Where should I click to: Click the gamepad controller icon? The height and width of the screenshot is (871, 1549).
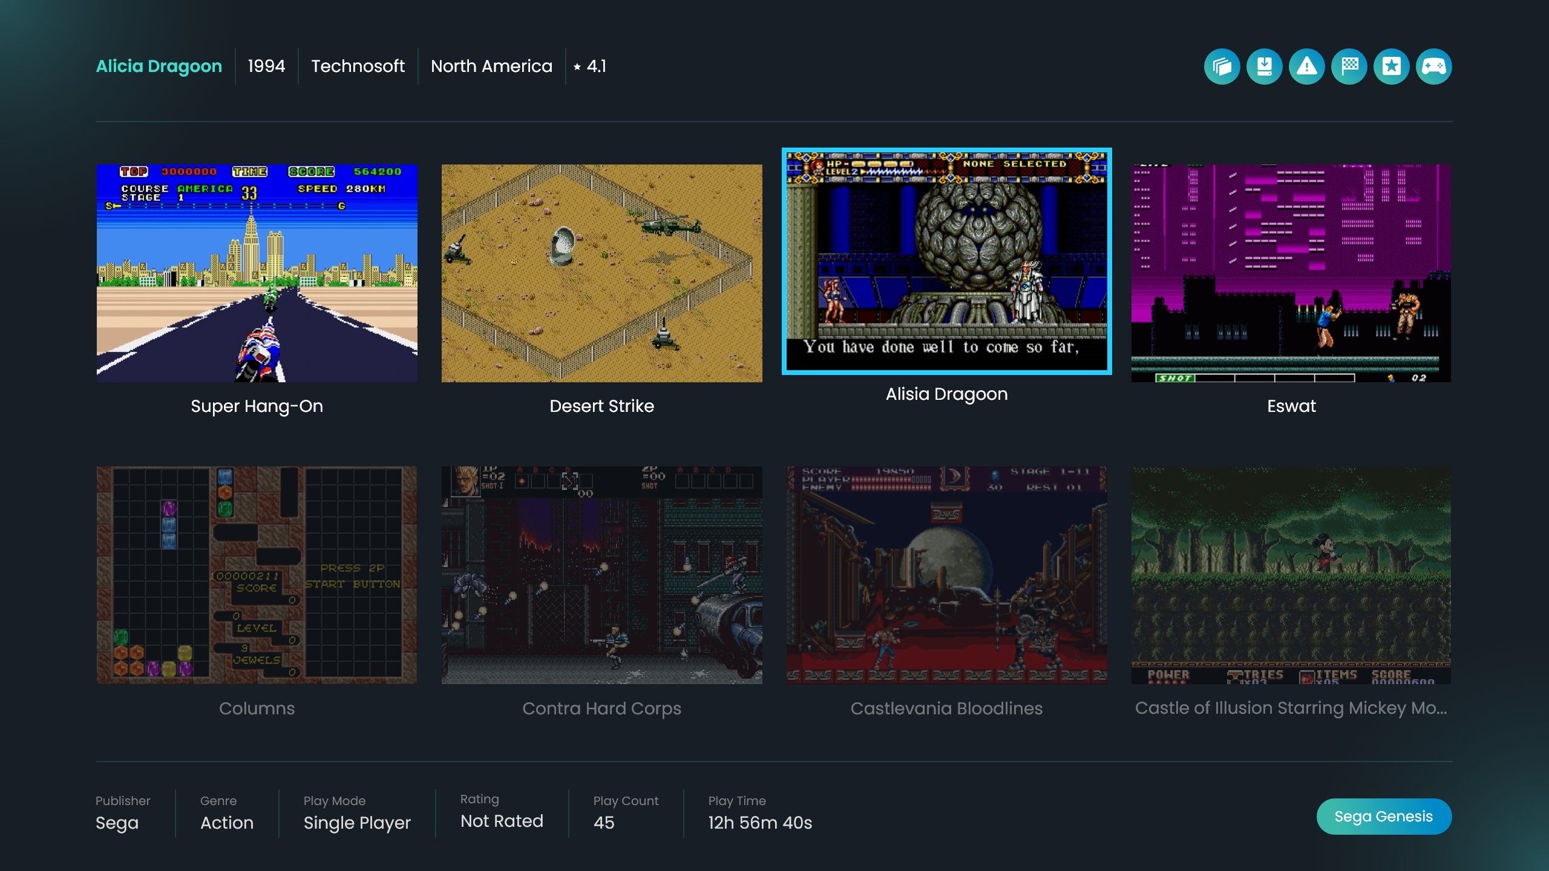[x=1433, y=67]
